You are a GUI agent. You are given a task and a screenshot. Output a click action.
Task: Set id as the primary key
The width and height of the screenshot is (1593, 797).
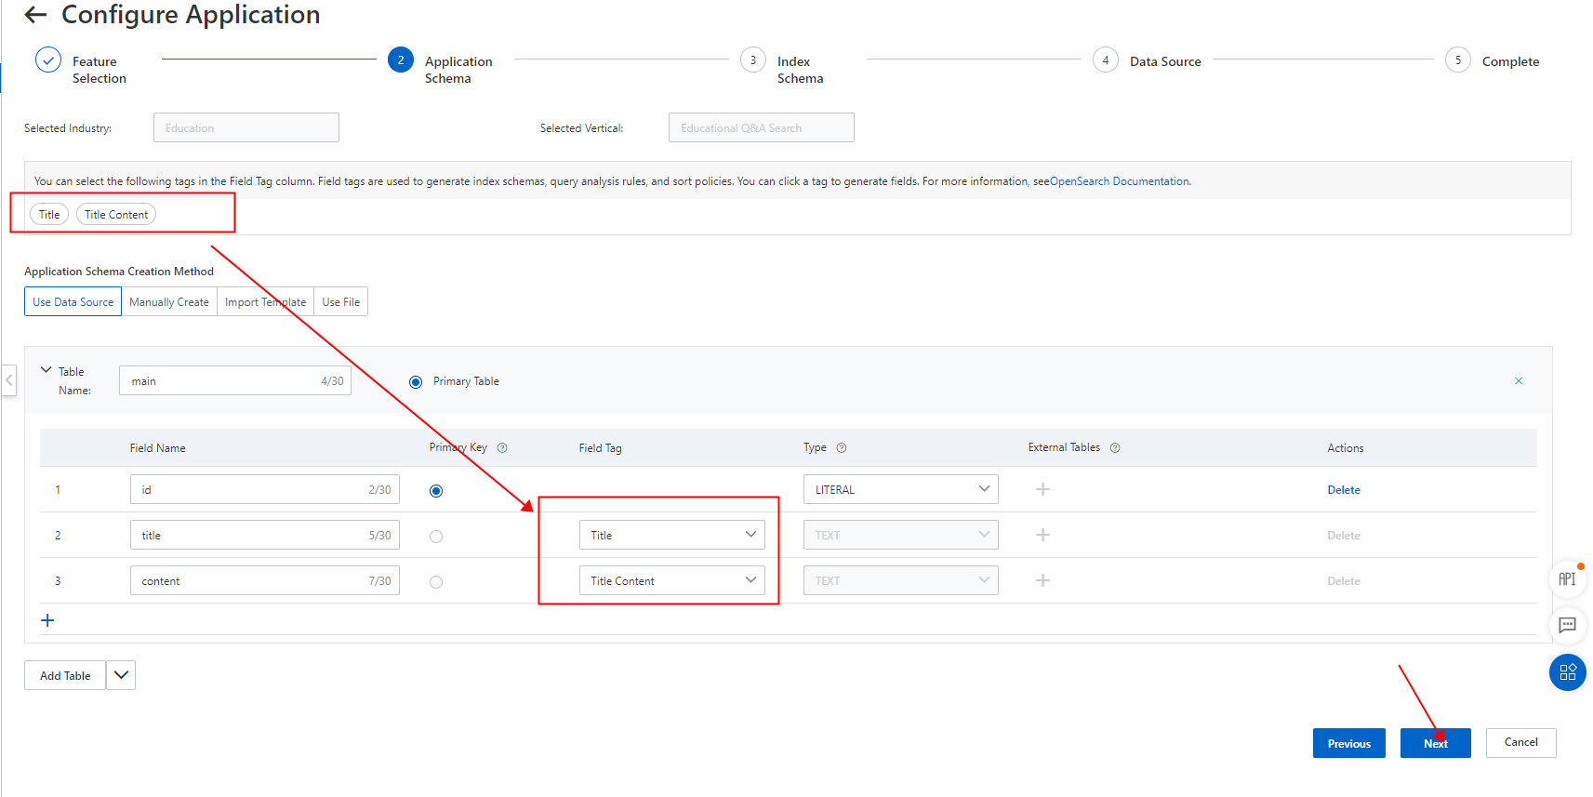(436, 491)
